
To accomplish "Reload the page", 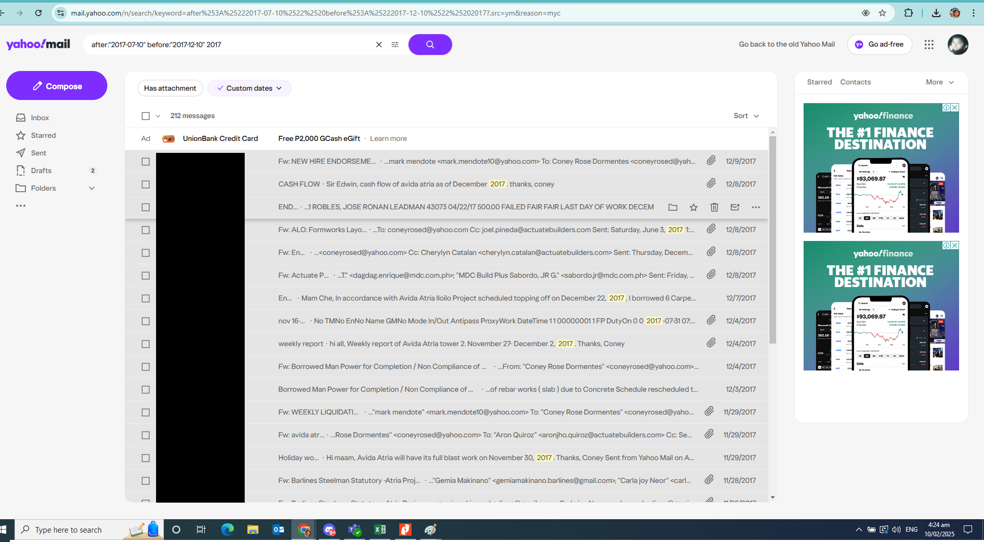I will 38,13.
